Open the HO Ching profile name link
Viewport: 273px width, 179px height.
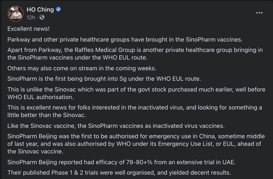point(40,10)
